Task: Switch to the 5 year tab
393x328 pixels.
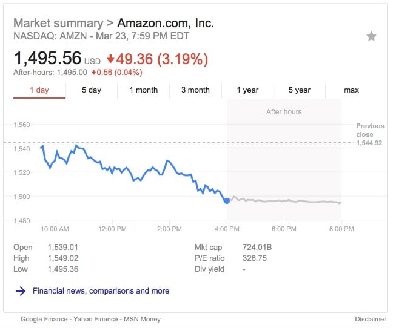Action: [x=299, y=90]
